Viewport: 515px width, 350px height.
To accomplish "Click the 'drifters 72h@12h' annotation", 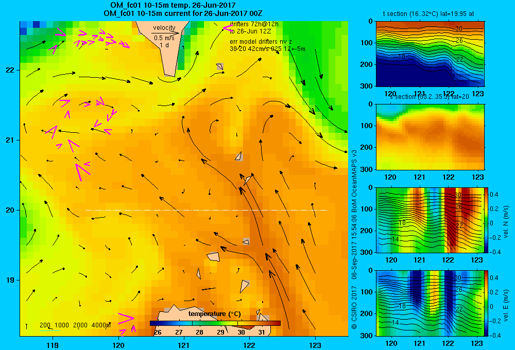I will pyautogui.click(x=254, y=24).
